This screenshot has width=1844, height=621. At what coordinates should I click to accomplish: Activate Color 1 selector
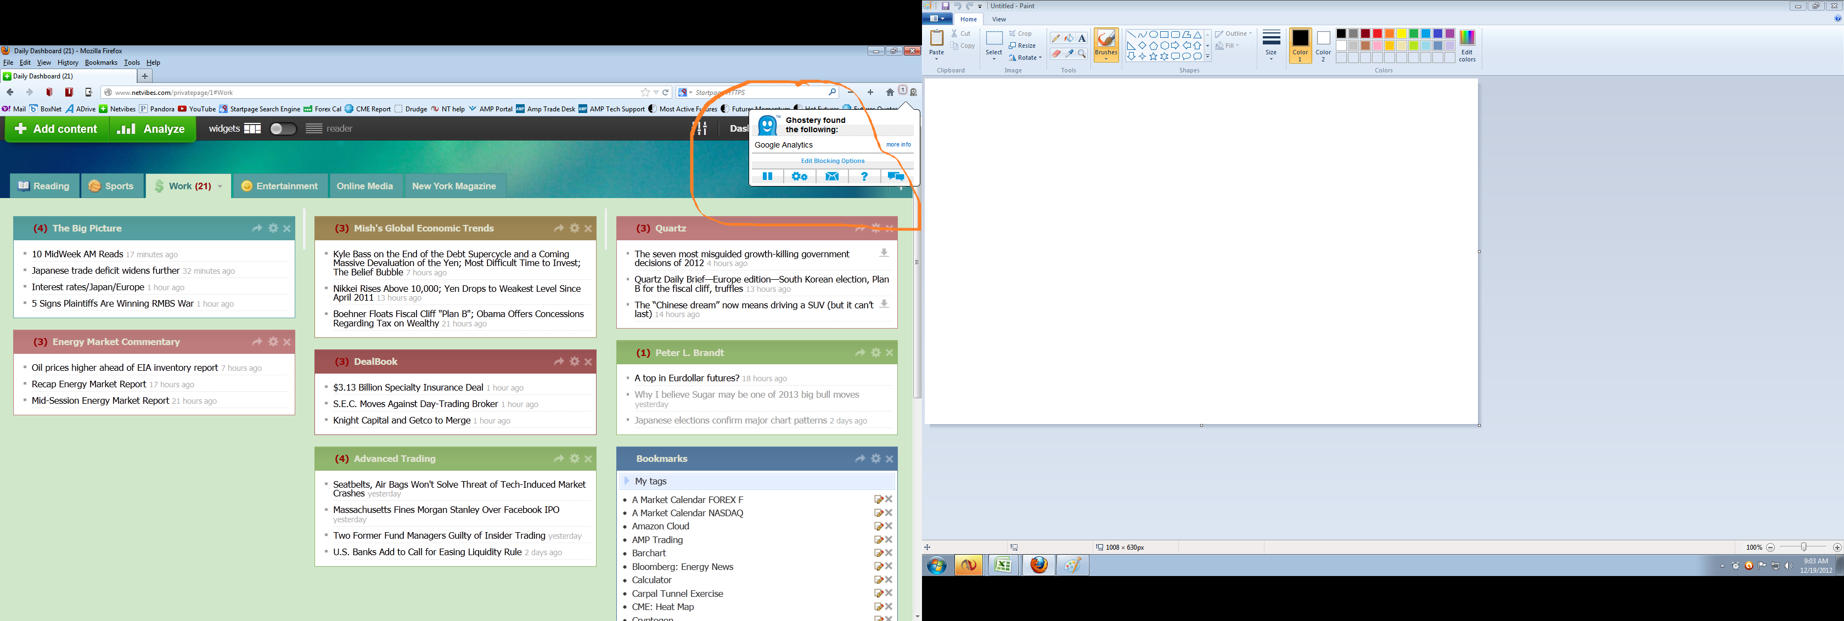click(1300, 46)
